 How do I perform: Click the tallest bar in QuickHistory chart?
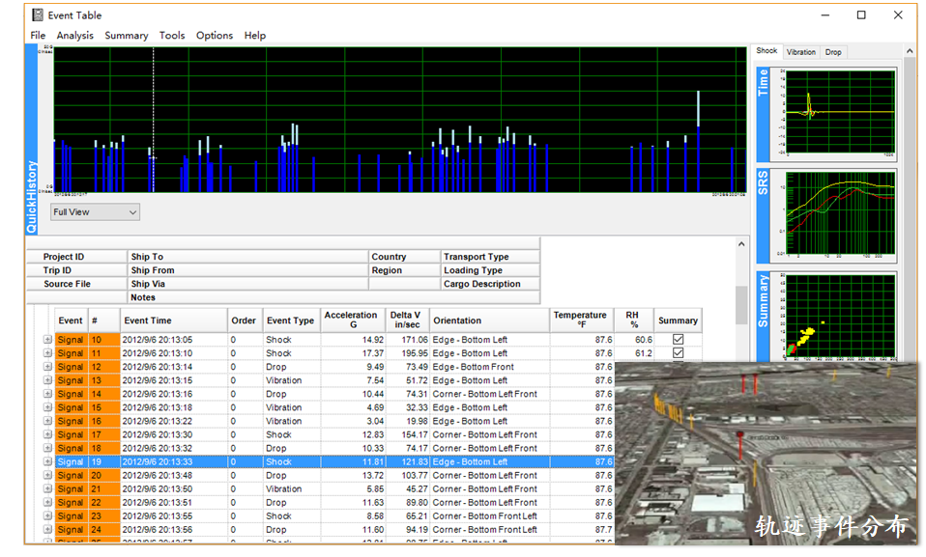(x=699, y=142)
